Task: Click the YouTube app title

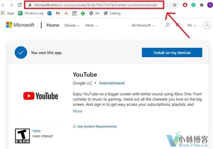Action: click(x=85, y=74)
